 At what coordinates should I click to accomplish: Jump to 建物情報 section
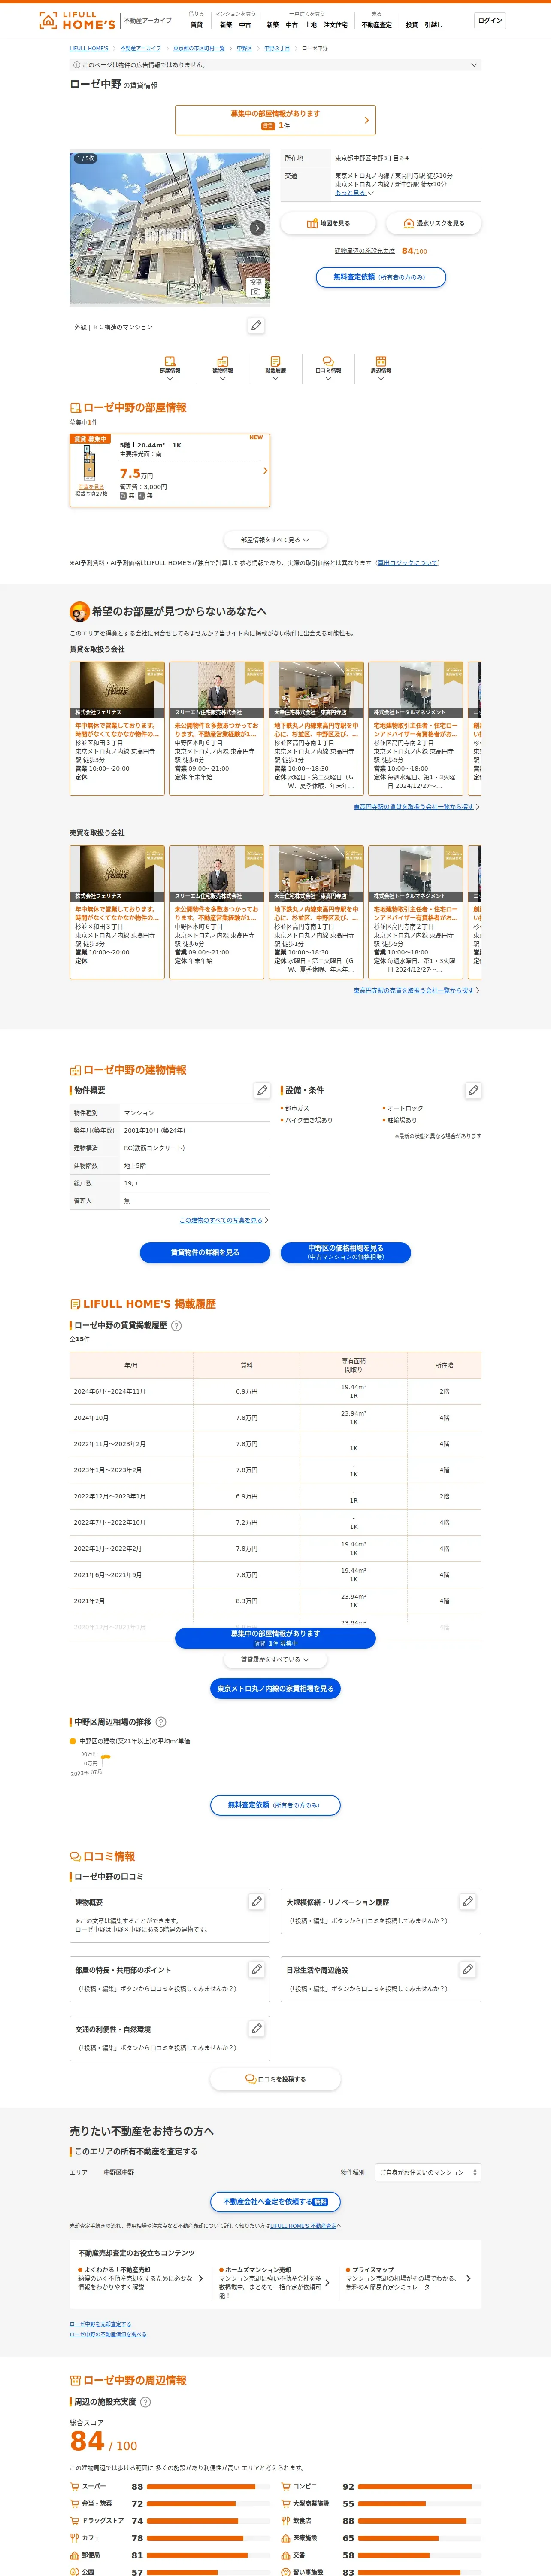[x=223, y=367]
